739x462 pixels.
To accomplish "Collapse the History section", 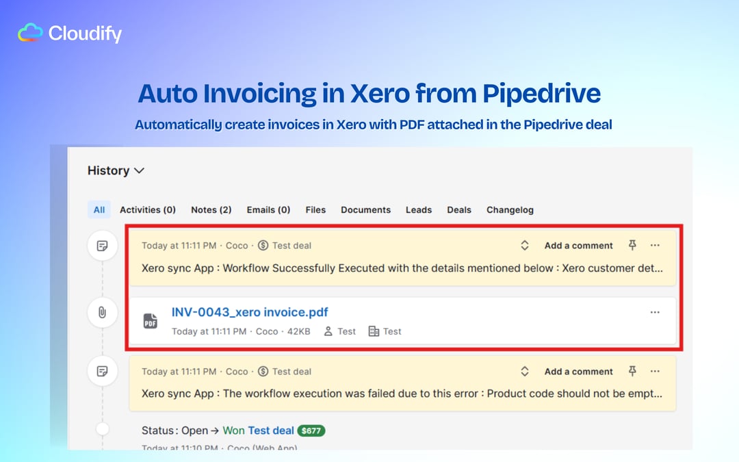I will click(140, 170).
